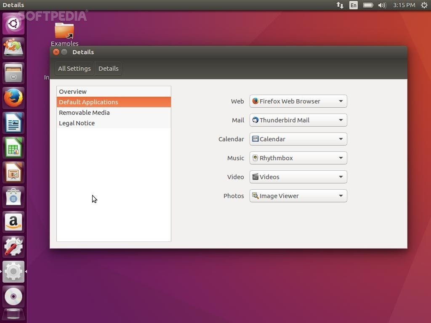431x323 pixels.
Task: Open the network indicator menu
Action: (x=340, y=5)
